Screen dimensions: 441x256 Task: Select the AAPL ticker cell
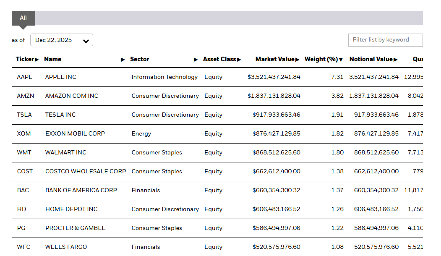(x=24, y=77)
